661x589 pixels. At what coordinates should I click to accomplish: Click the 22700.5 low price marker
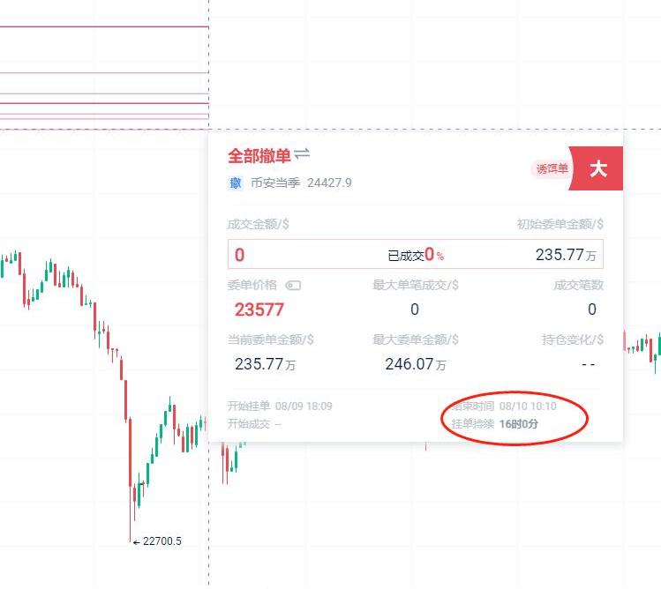click(157, 541)
